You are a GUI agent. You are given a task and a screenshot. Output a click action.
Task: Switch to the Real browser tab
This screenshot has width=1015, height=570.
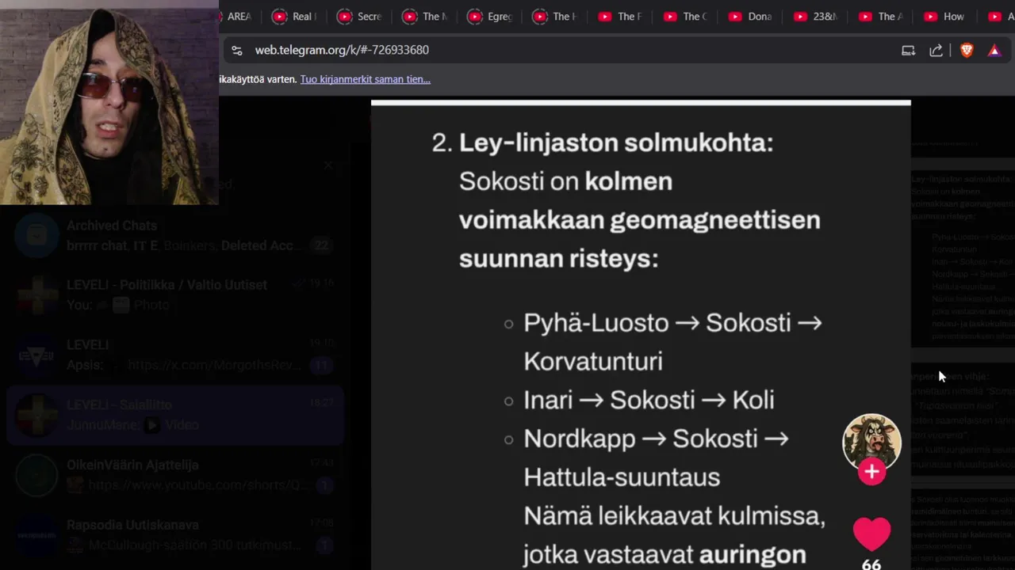pos(294,16)
